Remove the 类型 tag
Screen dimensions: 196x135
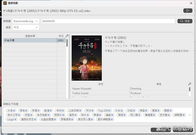click(146, 111)
